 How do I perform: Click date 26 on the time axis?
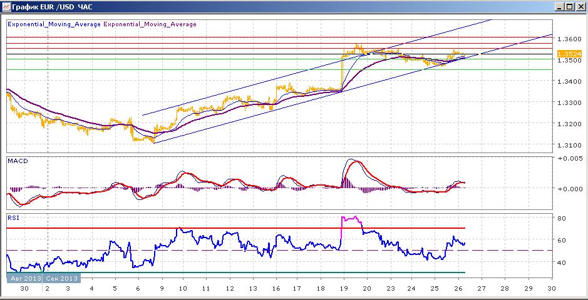click(x=458, y=289)
